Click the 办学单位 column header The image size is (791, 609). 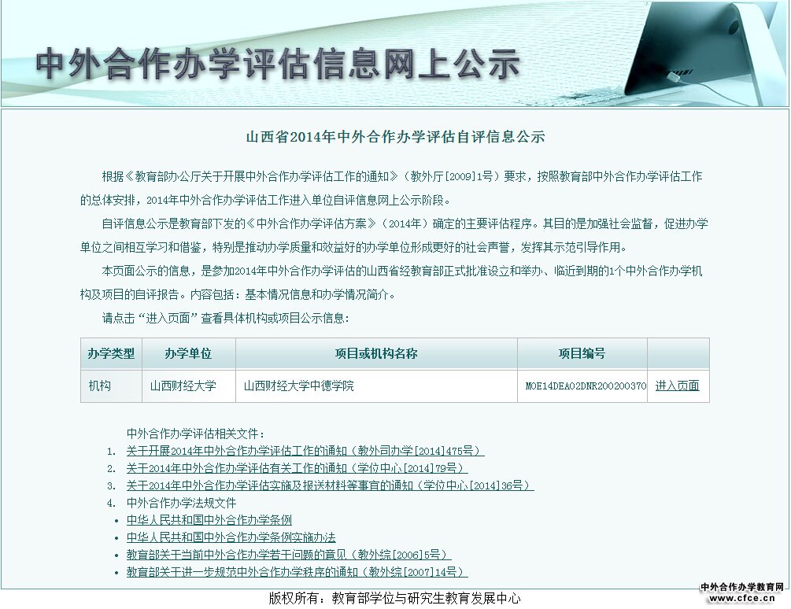pos(189,353)
